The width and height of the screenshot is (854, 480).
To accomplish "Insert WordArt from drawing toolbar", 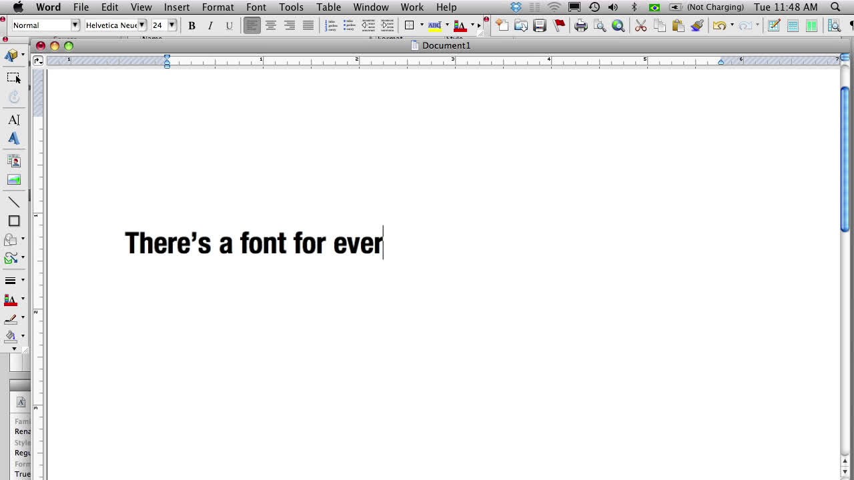I will (x=14, y=139).
